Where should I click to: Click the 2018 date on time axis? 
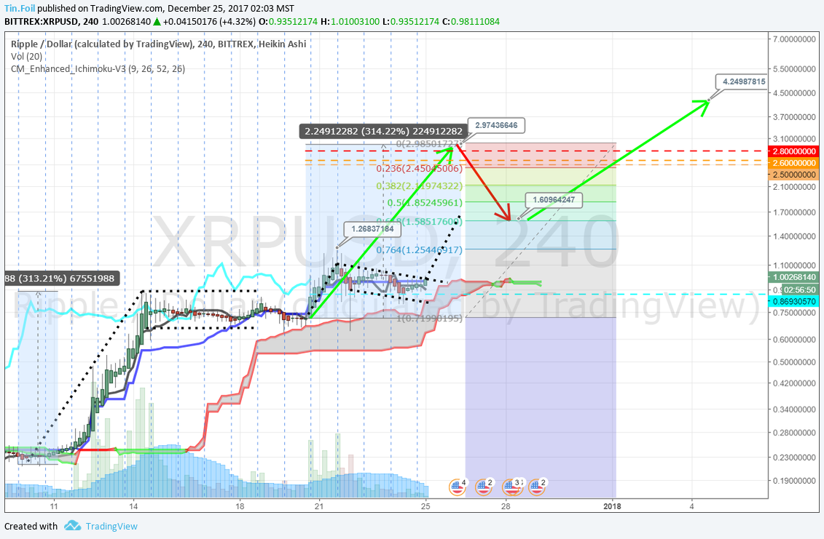612,506
